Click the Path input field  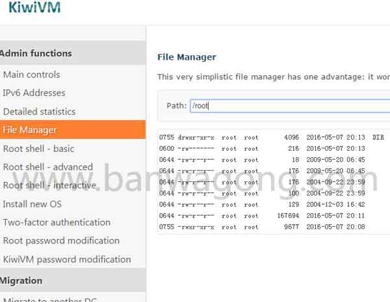coord(290,106)
